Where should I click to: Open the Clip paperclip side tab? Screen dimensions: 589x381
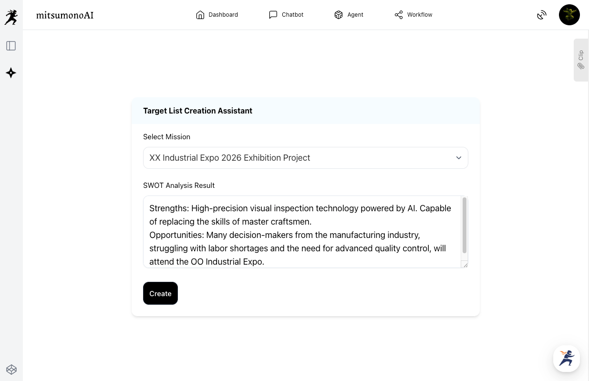click(580, 60)
